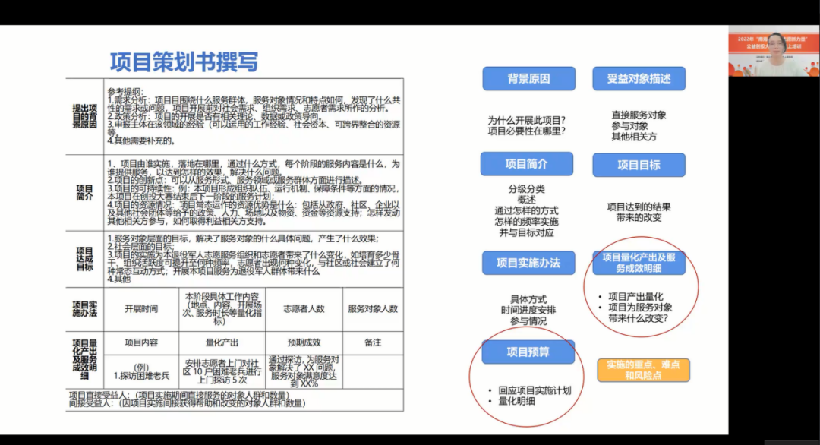820x445 pixels.
Task: Click the 项目简介 row header in the table
Action: click(x=85, y=192)
